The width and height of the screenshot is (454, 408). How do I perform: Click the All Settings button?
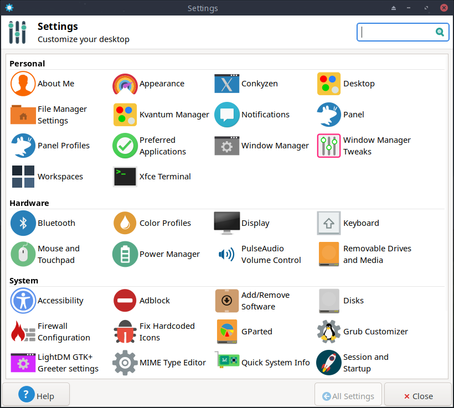click(348, 395)
